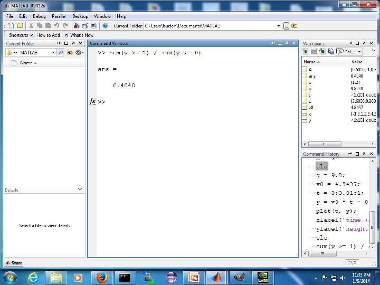The image size is (380, 285).
Task: Open the MATLAB Start button
Action: tap(14, 263)
